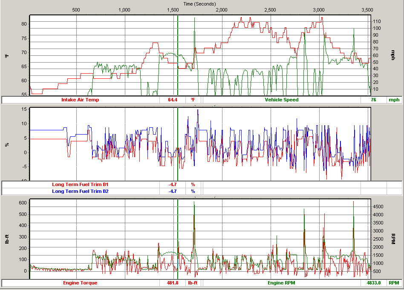
Task: Click the Vehicle Speed value 76
Action: click(373, 100)
